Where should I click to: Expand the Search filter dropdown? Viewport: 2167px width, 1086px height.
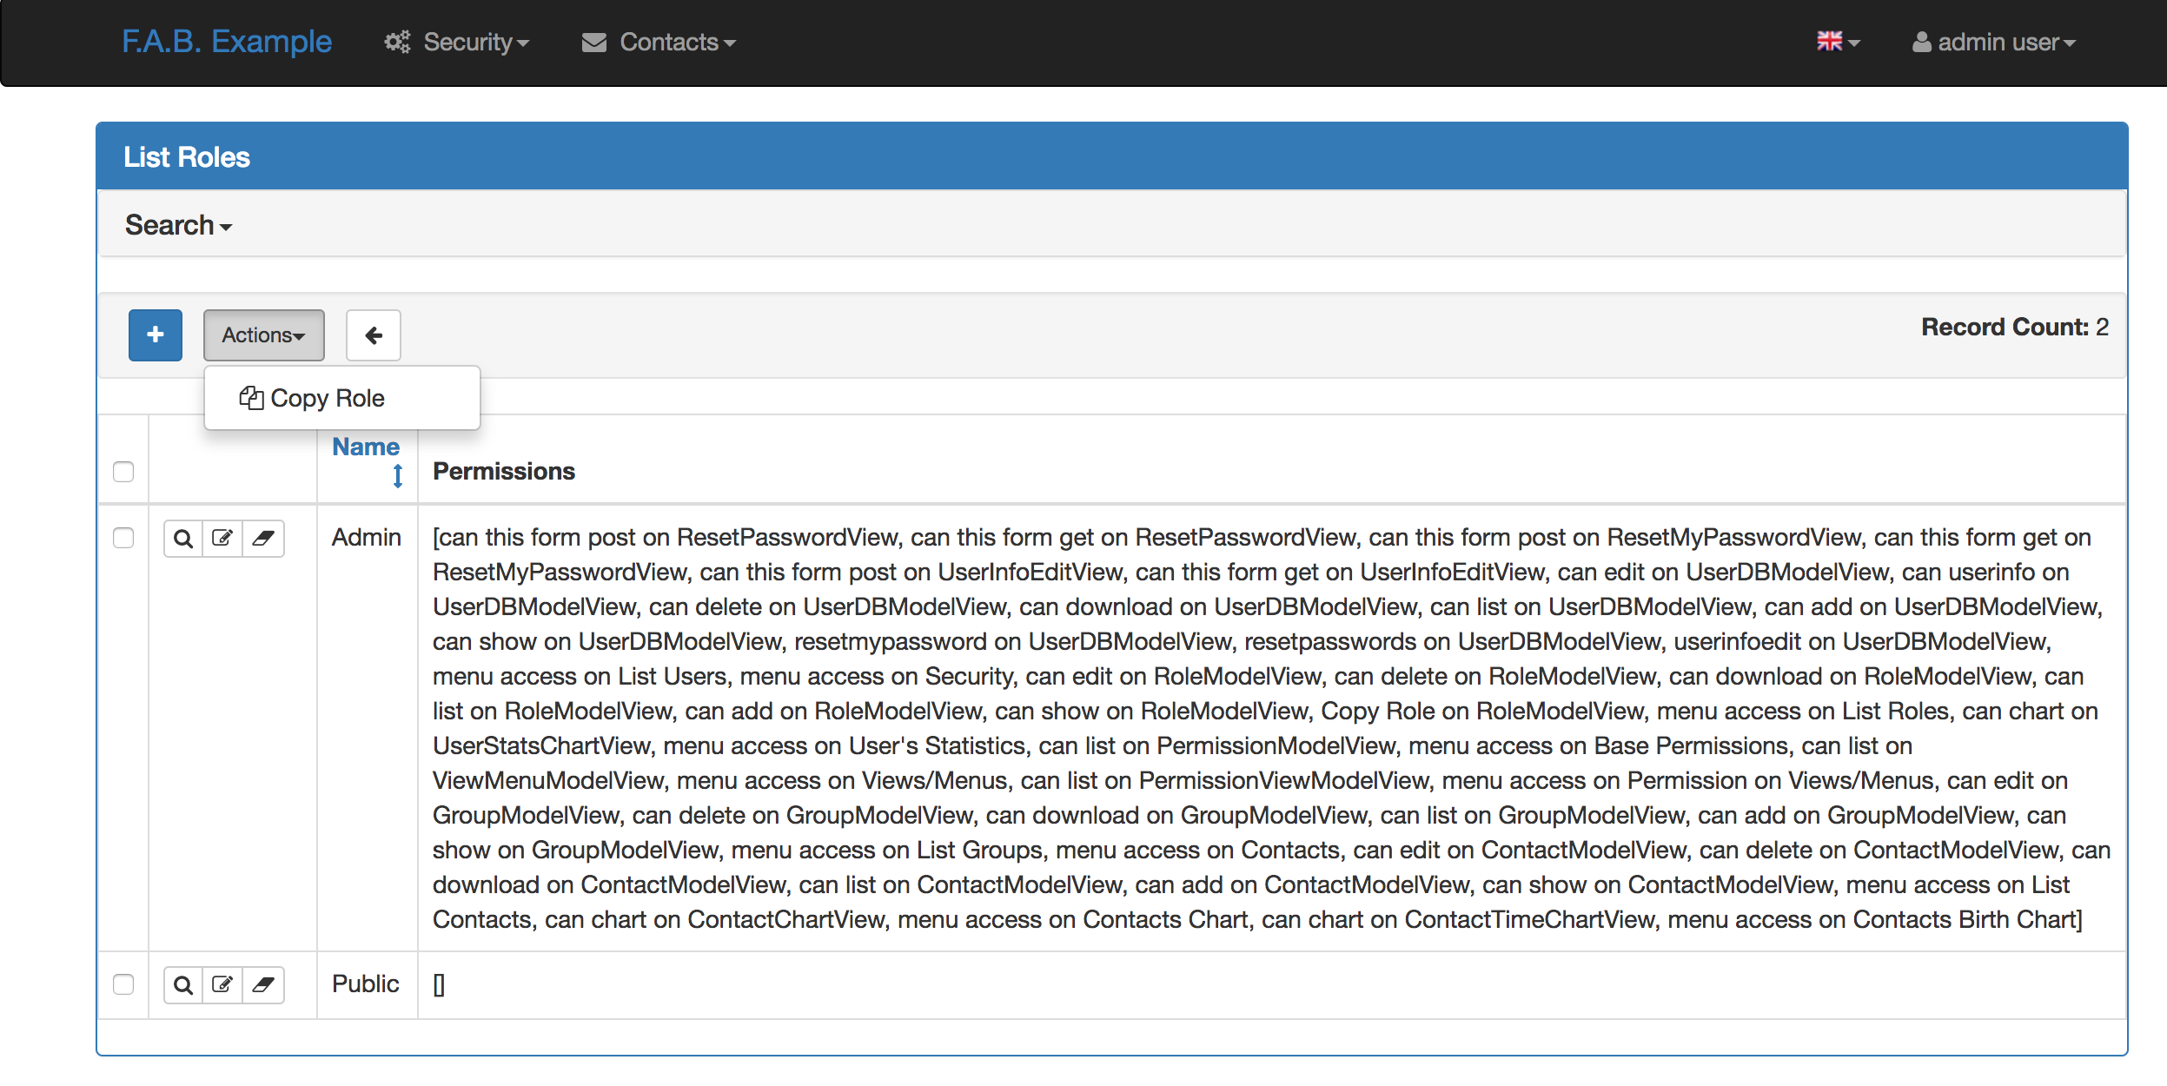tap(177, 226)
